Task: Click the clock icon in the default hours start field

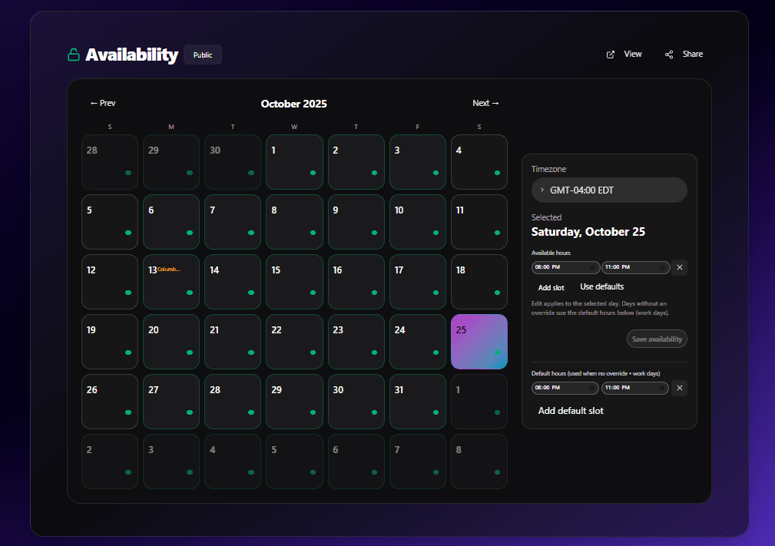Action: 592,388
